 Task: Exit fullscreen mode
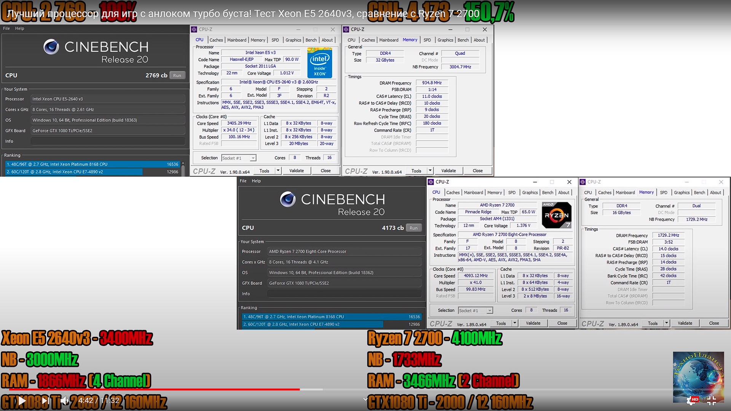pos(711,400)
